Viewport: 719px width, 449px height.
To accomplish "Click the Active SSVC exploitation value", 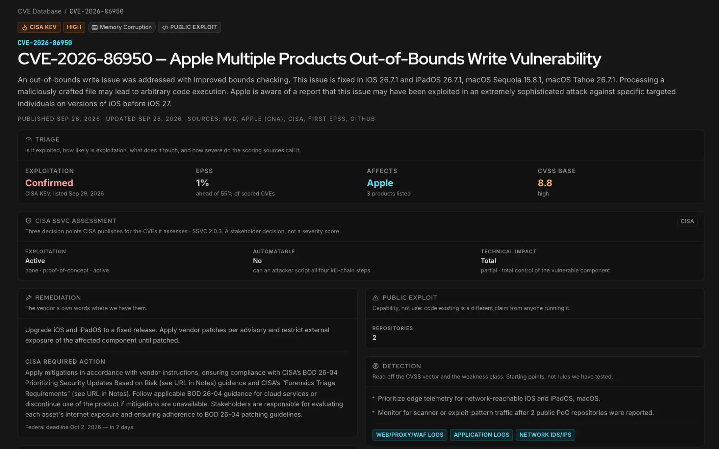I will click(x=35, y=261).
